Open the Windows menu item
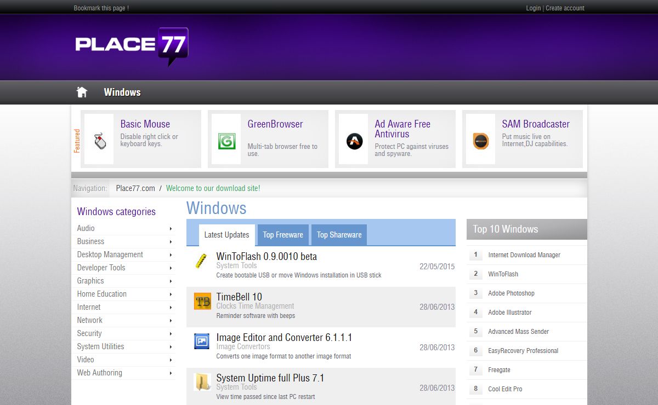This screenshot has width=658, height=405. point(122,92)
